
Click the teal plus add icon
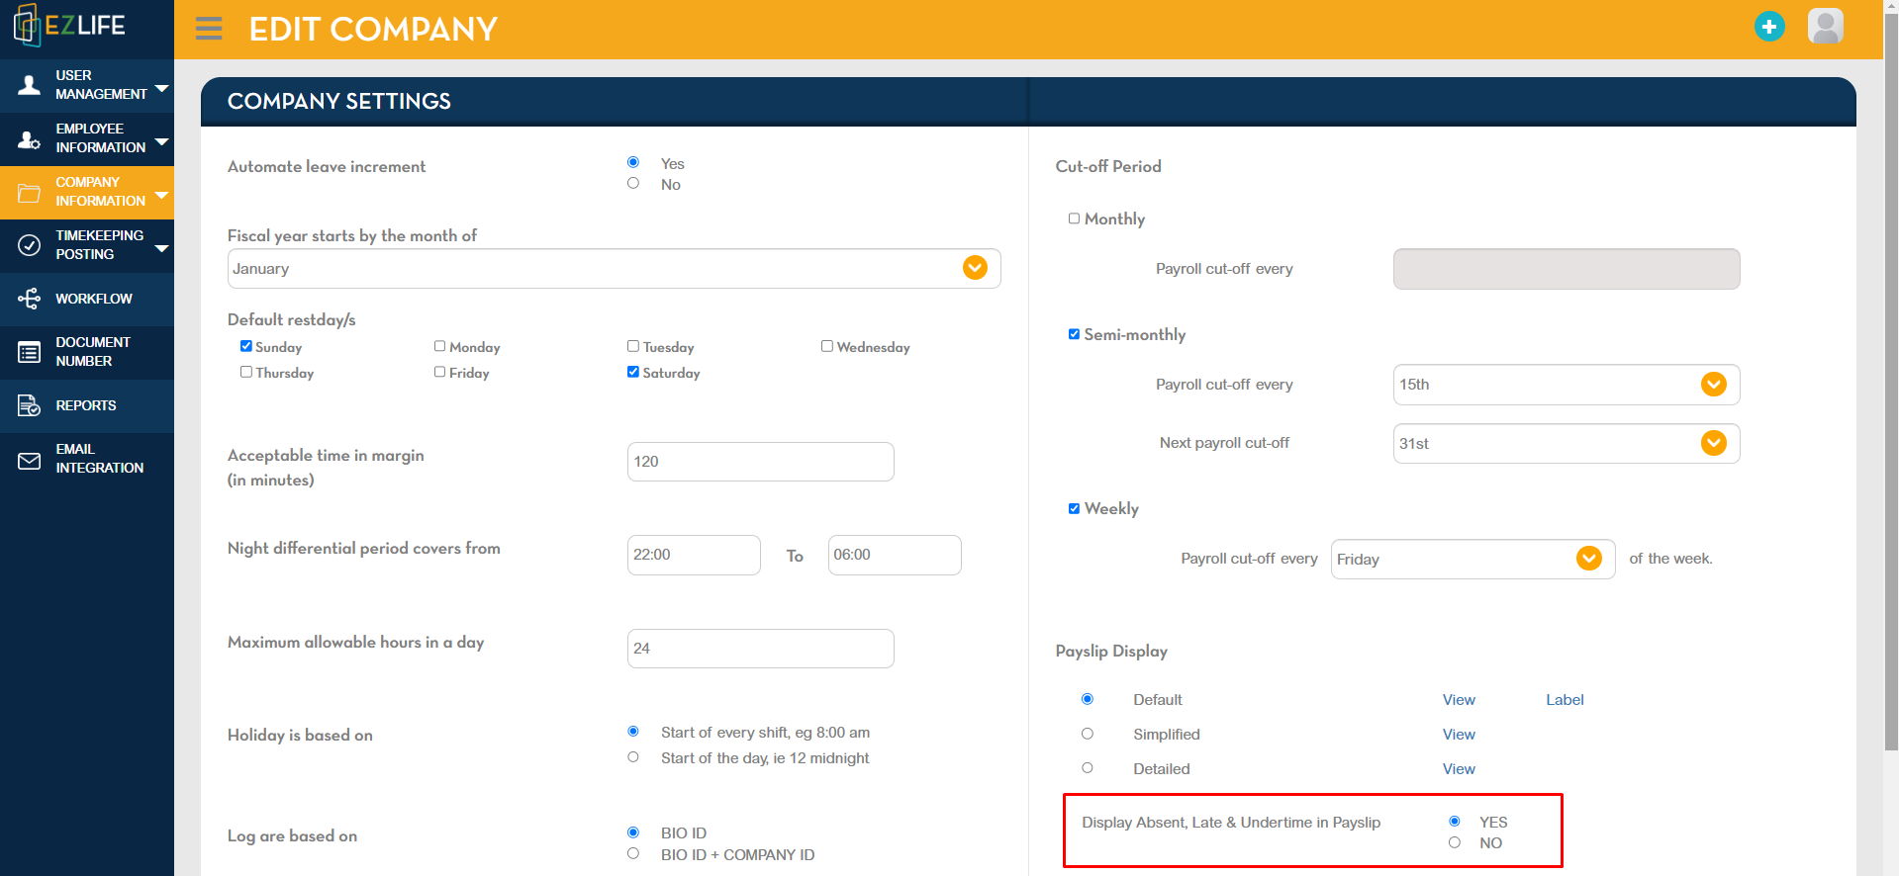pyautogui.click(x=1769, y=27)
